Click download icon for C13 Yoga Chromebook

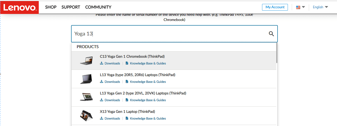point(102,63)
